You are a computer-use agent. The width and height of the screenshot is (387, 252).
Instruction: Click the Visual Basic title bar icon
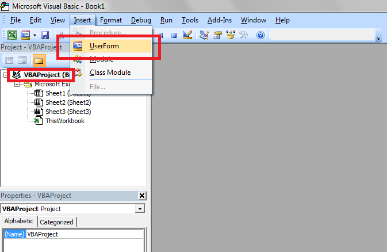[x=5, y=6]
